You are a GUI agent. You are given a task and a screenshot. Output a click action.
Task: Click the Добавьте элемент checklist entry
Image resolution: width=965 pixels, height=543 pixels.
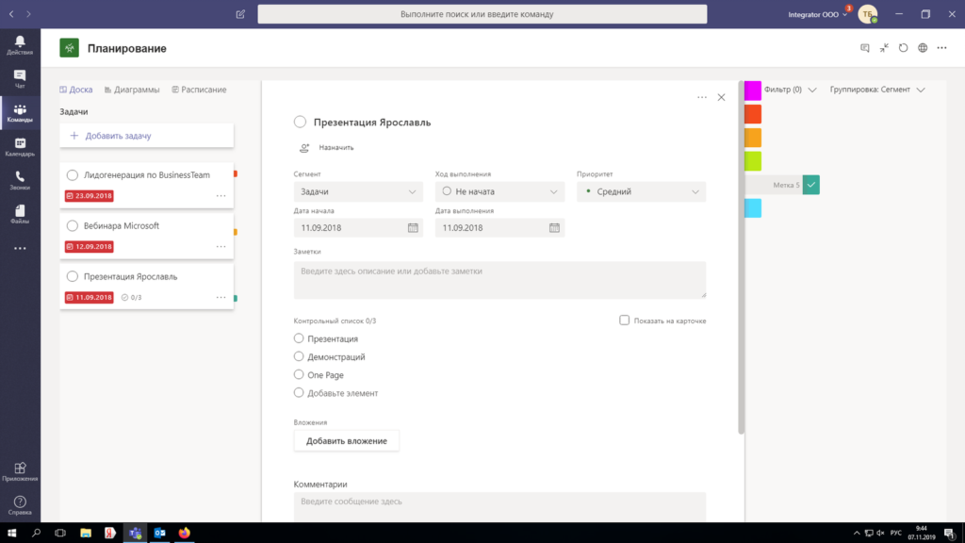(342, 393)
